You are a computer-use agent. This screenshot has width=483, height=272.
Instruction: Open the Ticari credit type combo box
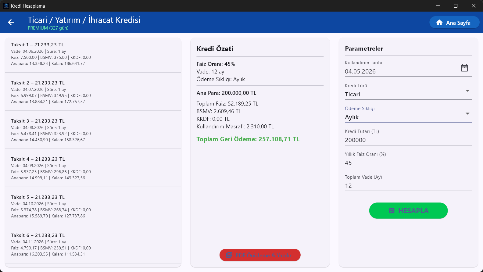tap(408, 91)
